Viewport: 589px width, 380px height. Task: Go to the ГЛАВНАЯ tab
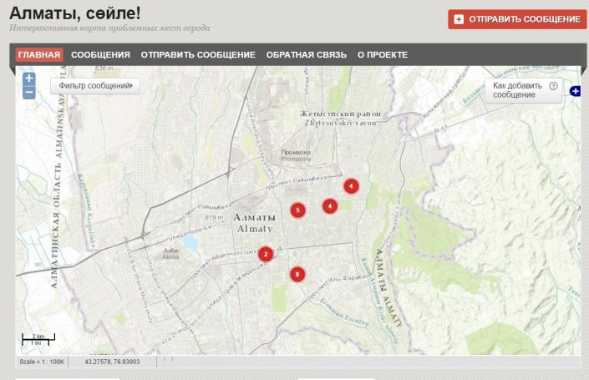[x=39, y=55]
